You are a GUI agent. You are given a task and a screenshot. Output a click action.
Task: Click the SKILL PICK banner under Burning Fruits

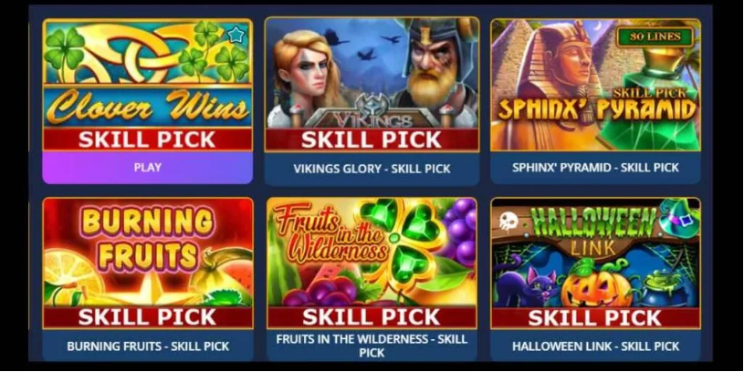(x=148, y=317)
